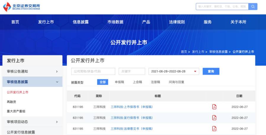Focus the top site search input
The width and height of the screenshot is (266, 135).
(x=222, y=6)
